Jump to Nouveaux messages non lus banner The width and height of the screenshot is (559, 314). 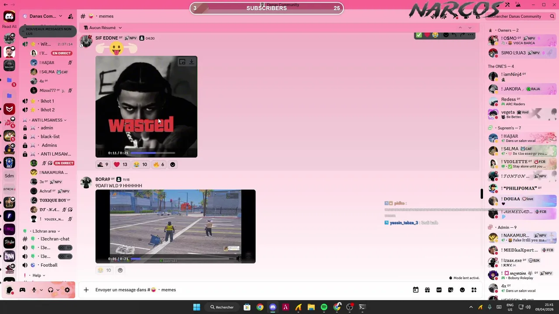point(48,31)
